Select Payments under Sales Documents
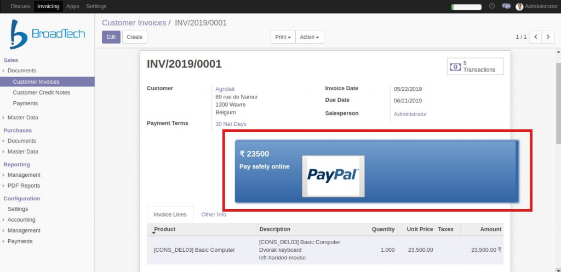Image resolution: width=561 pixels, height=272 pixels. [x=25, y=103]
